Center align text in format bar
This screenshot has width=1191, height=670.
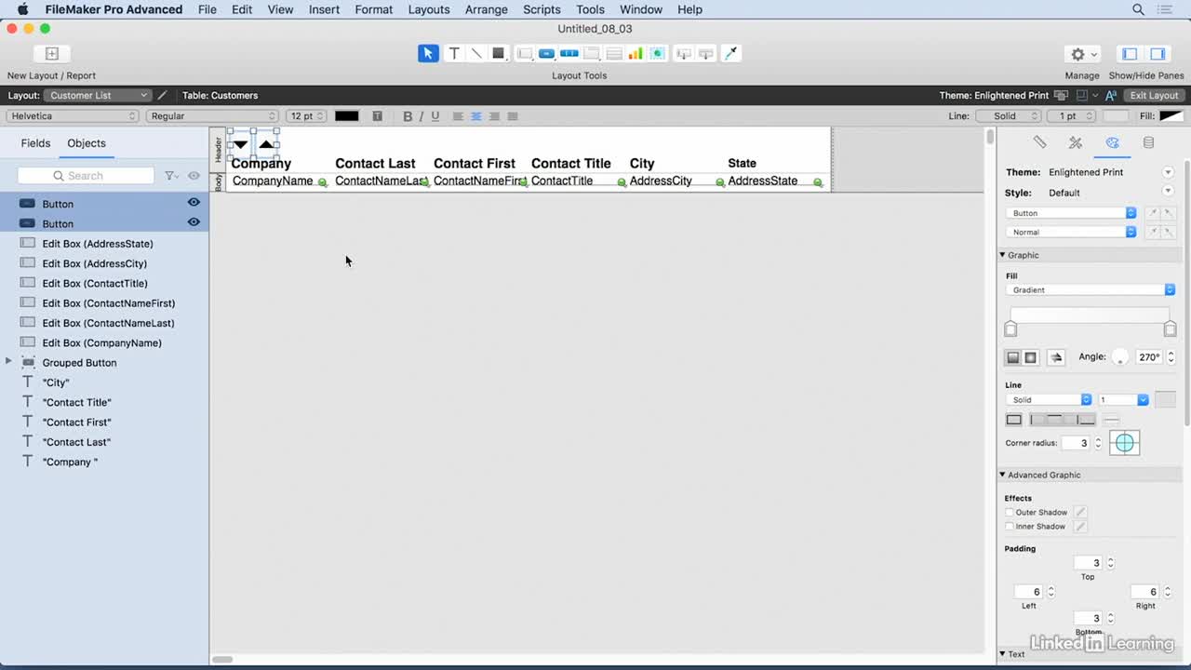click(476, 116)
